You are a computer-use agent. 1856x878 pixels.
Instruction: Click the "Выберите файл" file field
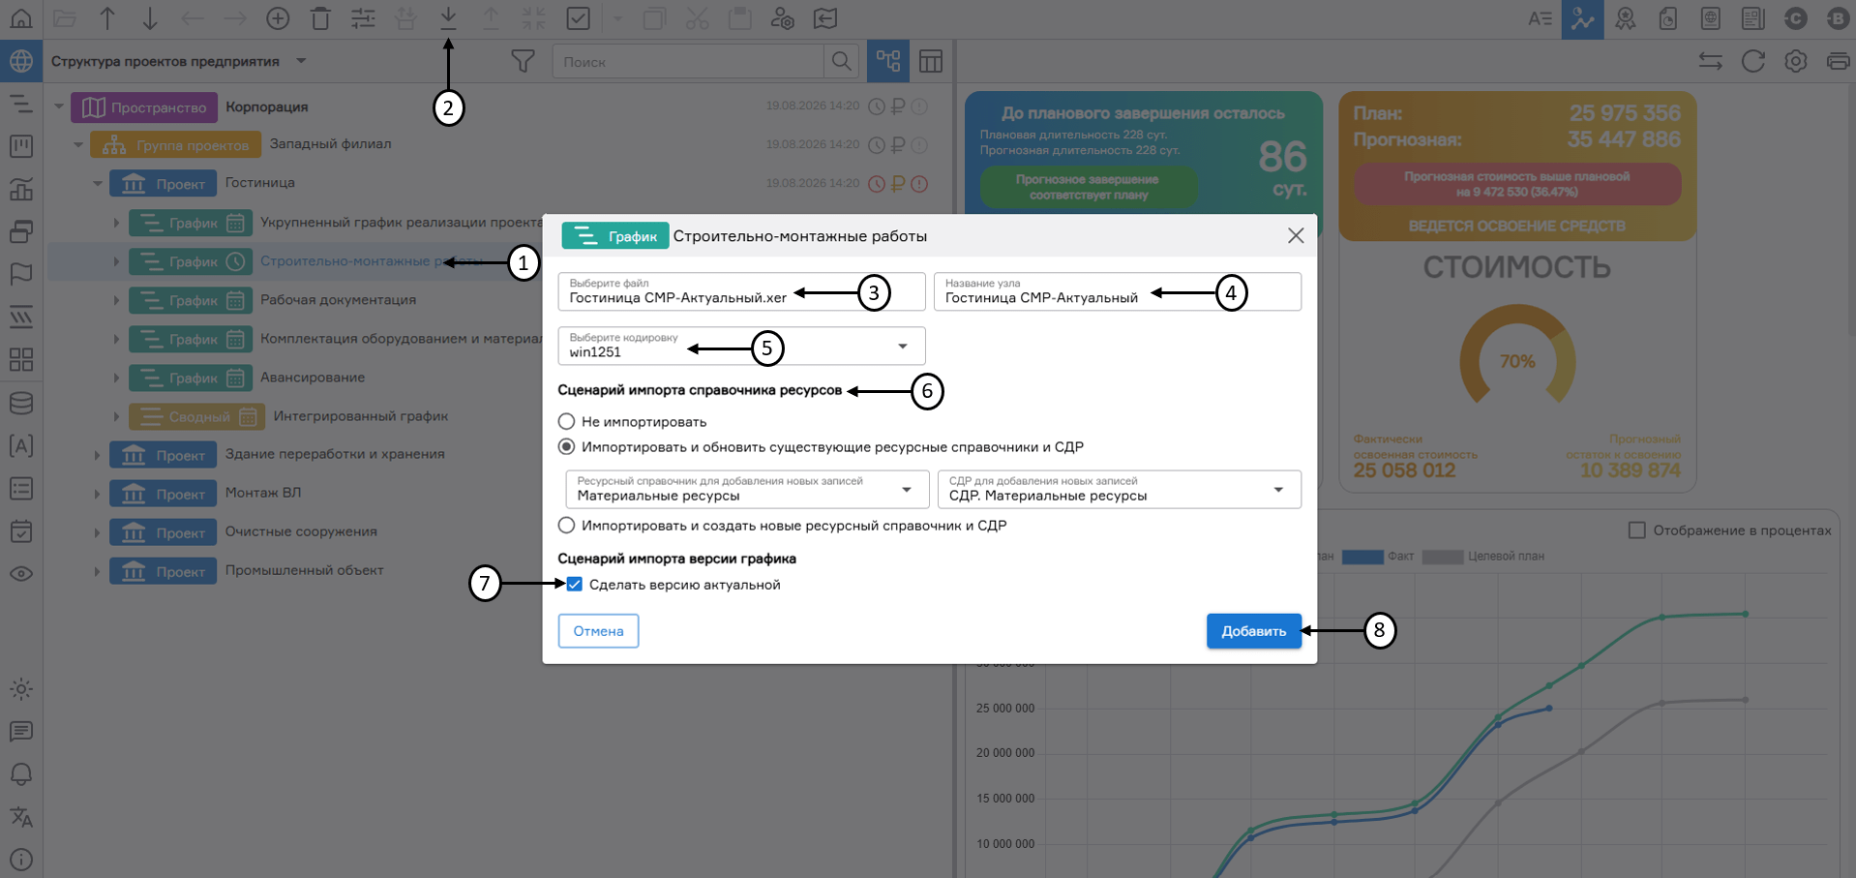coord(741,291)
